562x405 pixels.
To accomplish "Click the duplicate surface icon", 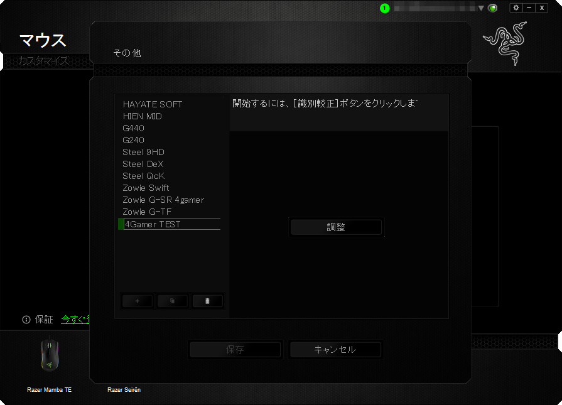I will click(x=173, y=301).
